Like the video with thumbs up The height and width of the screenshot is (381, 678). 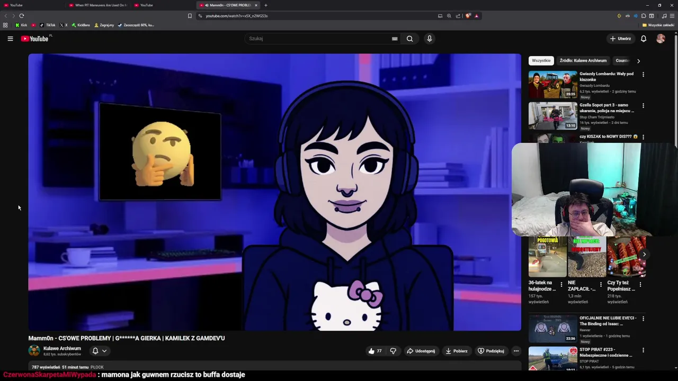click(x=375, y=351)
